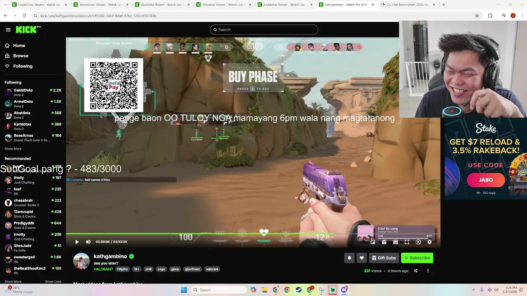This screenshot has height=296, width=527.
Task: Expand Recommended list with Show More
Action: (13, 282)
